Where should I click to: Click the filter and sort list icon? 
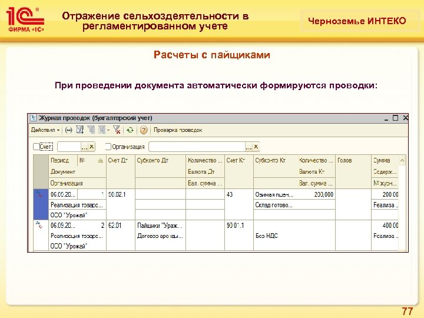(x=79, y=130)
